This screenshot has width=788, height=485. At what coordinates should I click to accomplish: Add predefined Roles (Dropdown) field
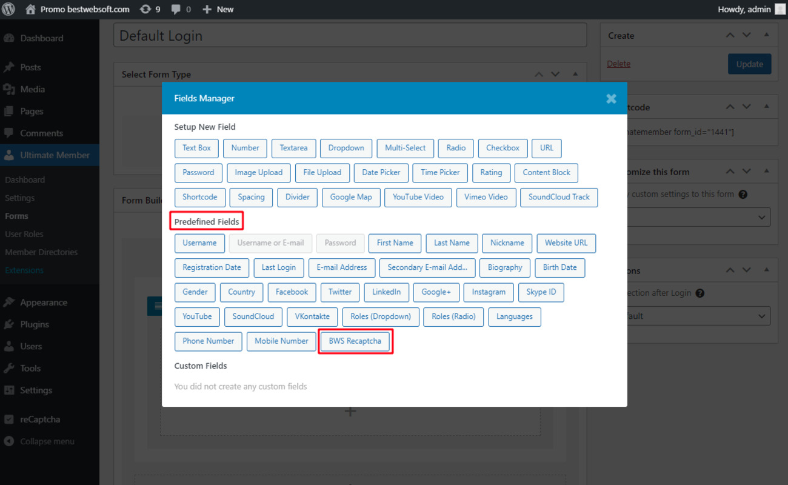(x=381, y=316)
